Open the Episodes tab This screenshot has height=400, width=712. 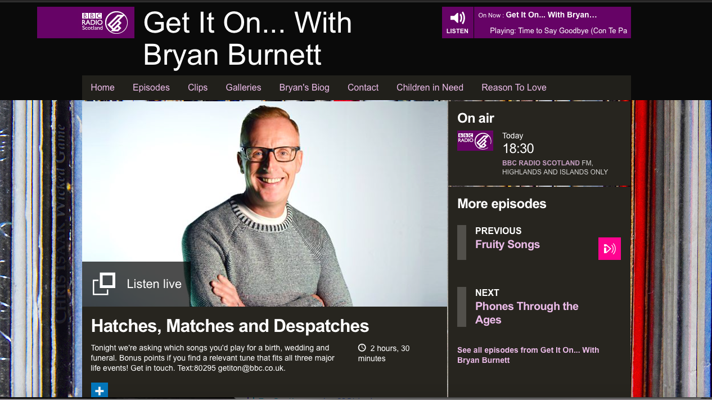(151, 88)
